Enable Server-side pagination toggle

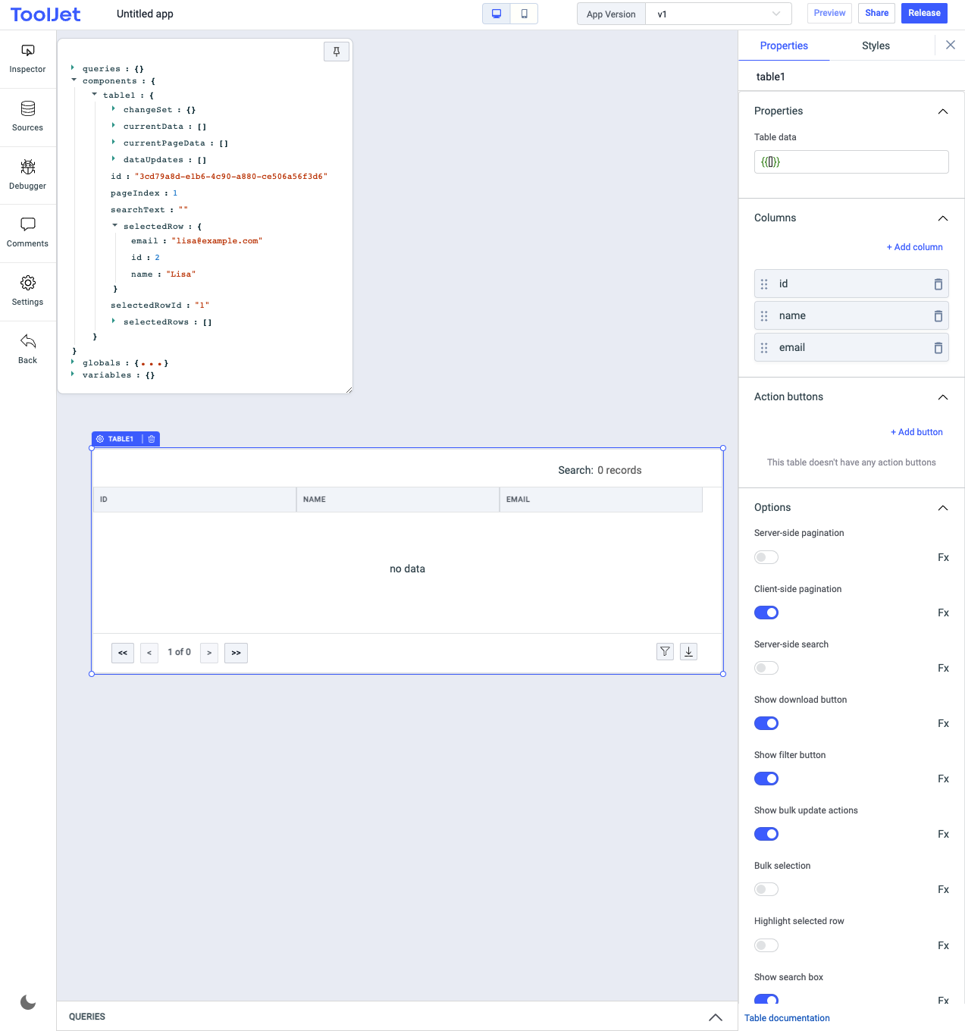tap(766, 557)
